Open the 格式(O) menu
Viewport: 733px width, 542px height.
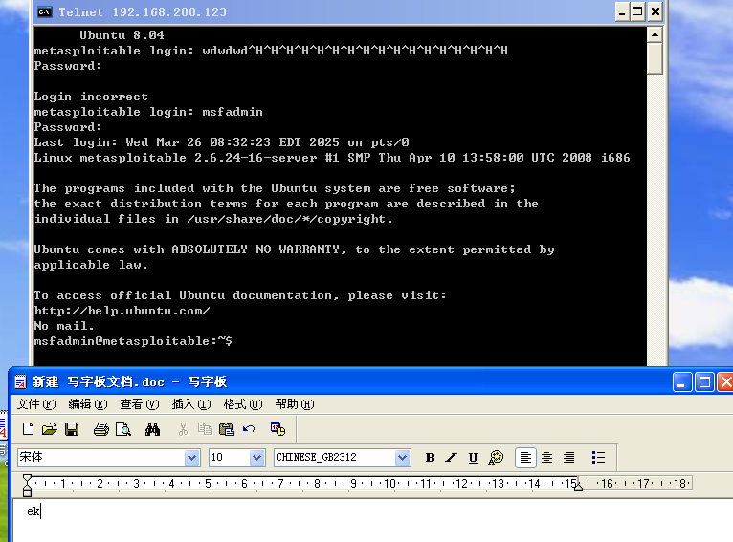(243, 404)
